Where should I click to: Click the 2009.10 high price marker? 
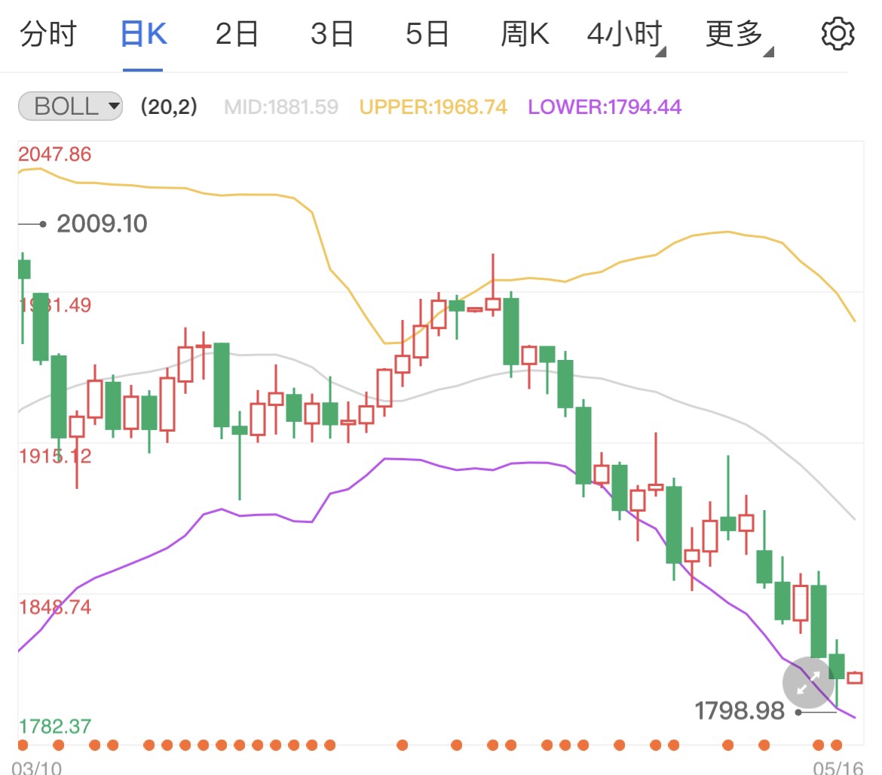[101, 224]
